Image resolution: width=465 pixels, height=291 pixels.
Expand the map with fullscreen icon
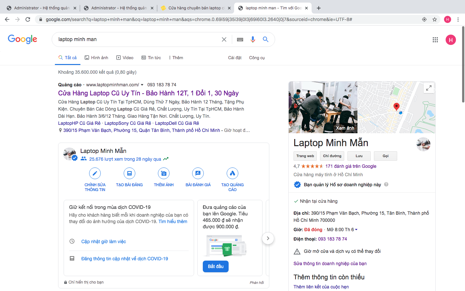coord(429,88)
